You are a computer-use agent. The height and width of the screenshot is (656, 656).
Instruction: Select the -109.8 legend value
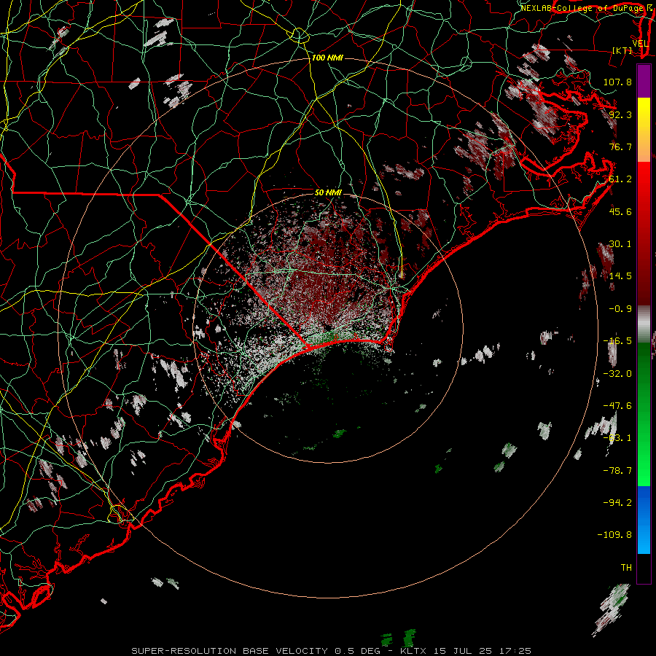[x=614, y=535]
